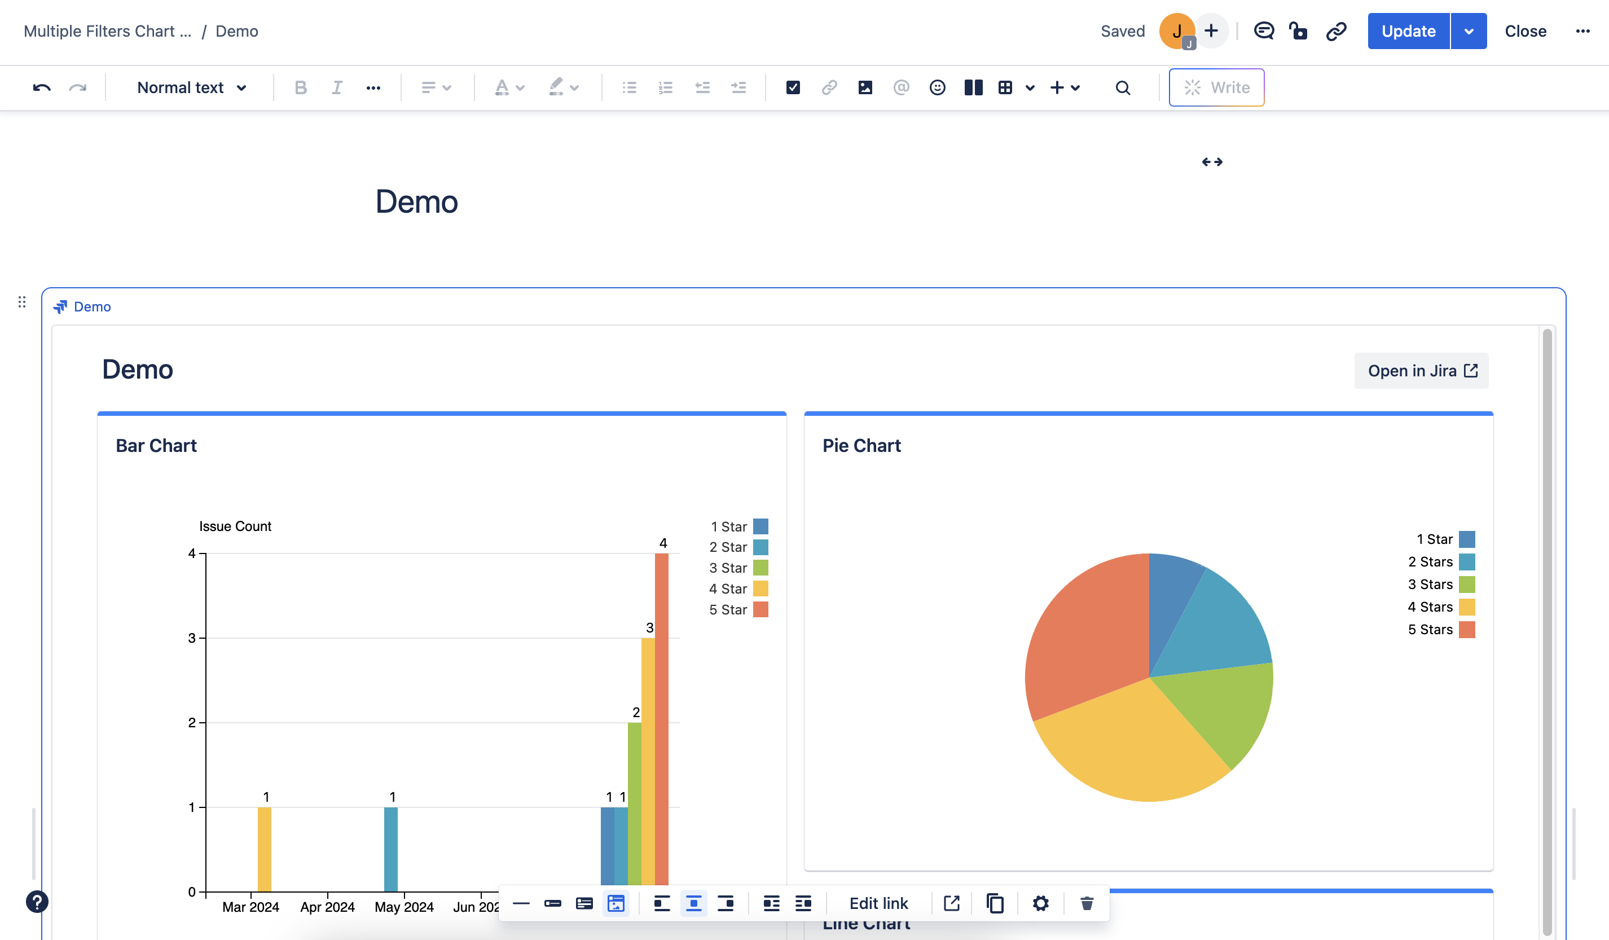Open the find and replace search icon
This screenshot has width=1609, height=940.
(x=1123, y=87)
